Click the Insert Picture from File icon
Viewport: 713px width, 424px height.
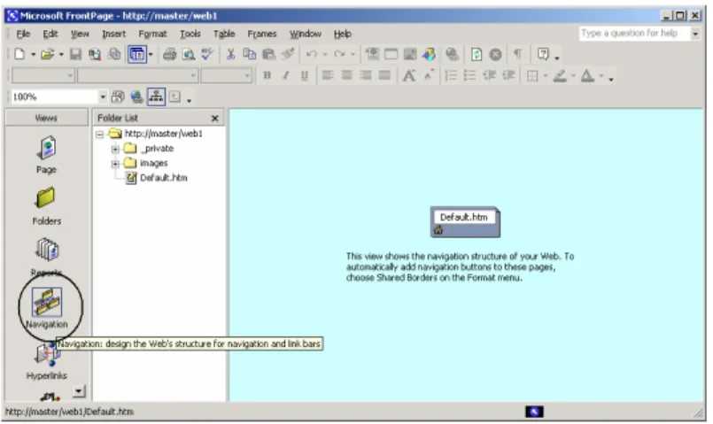pyautogui.click(x=410, y=55)
